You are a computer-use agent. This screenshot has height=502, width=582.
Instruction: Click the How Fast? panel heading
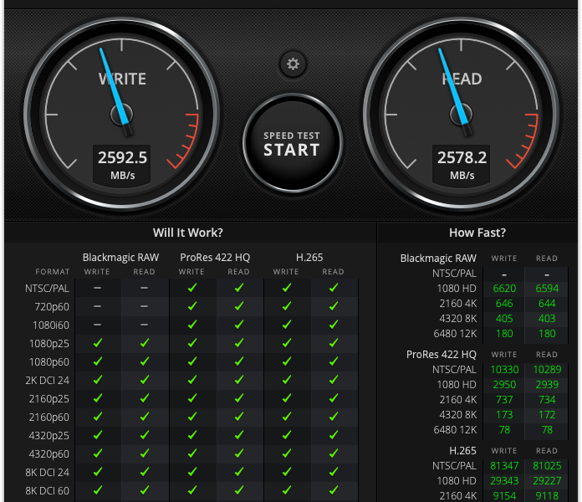tap(477, 233)
